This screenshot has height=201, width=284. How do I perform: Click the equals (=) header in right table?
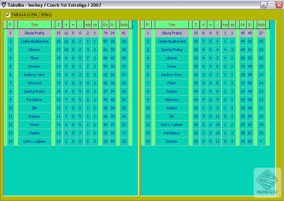click(211, 25)
